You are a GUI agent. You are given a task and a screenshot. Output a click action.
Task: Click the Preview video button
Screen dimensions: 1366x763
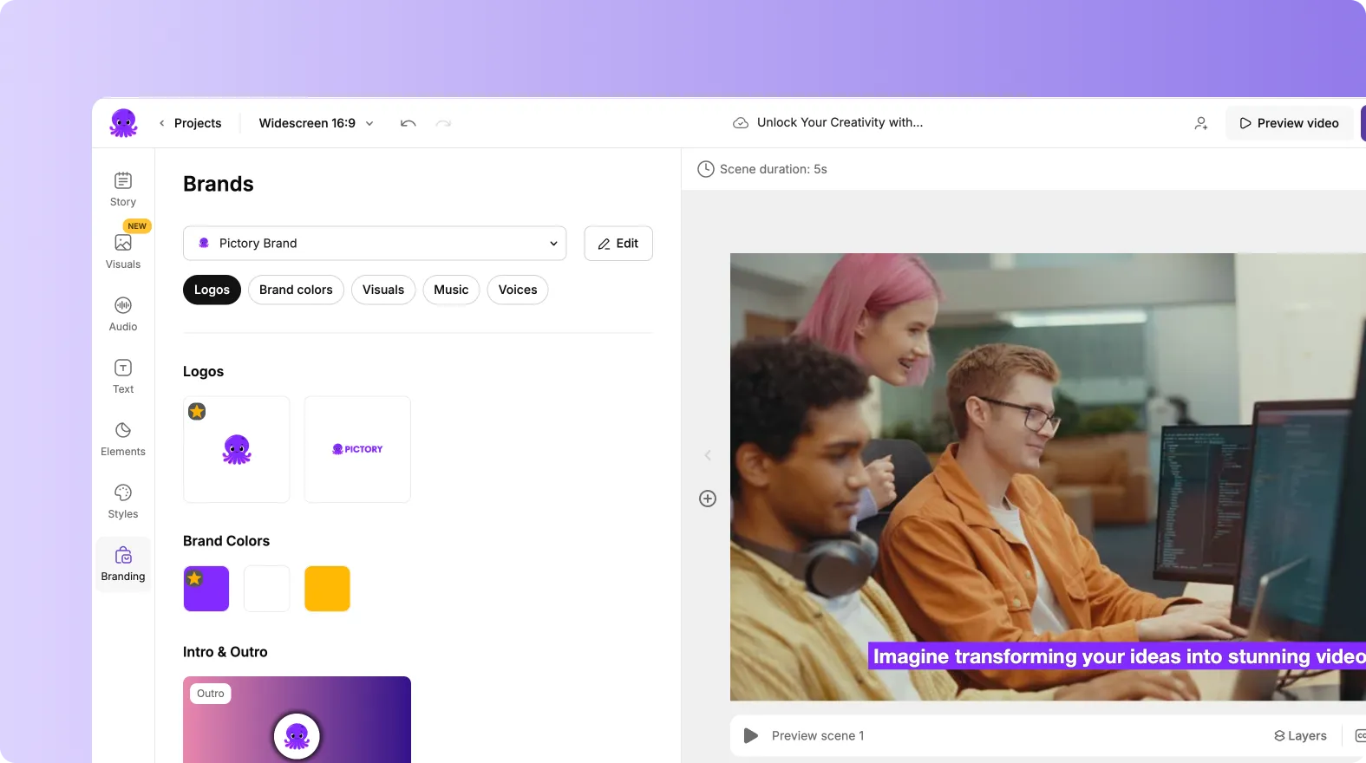(x=1289, y=123)
